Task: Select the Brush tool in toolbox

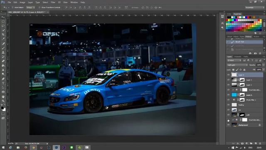Action: [3, 48]
